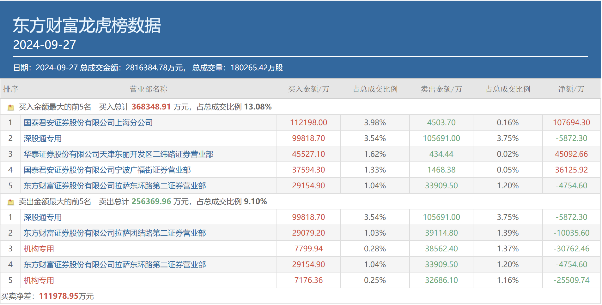This screenshot has height=305, width=602.
Task: Click the buy total 368348.91 figure
Action: 151,107
